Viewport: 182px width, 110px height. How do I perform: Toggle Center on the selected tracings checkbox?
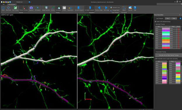pos(155,22)
